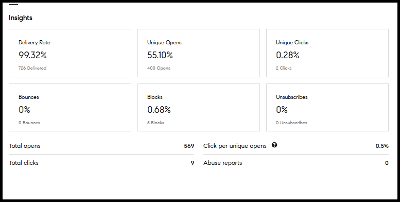
Task: Click the Total opens label
Action: [25, 146]
